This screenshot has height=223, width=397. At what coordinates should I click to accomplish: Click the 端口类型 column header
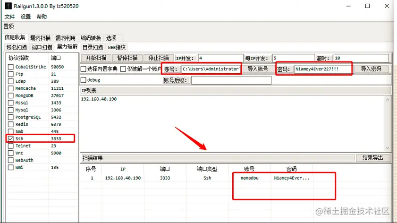(207, 169)
